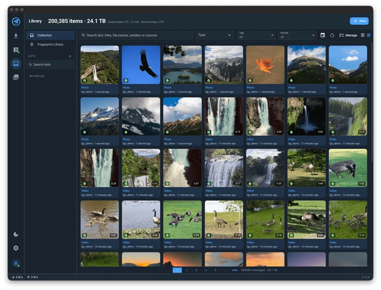The image size is (381, 290).
Task: Click the green check badge on the eagle photo
Action: coord(126,80)
